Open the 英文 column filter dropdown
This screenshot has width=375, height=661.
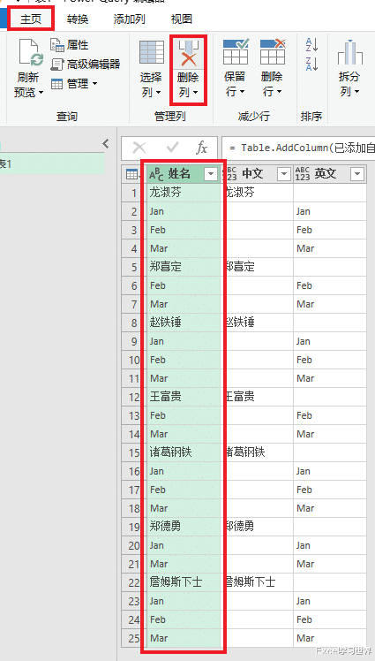pos(357,174)
